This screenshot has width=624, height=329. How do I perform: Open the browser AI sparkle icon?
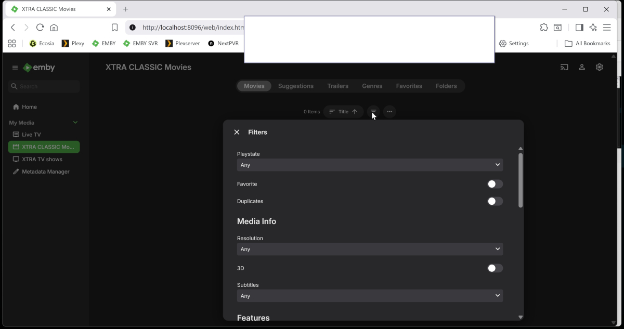point(593,28)
